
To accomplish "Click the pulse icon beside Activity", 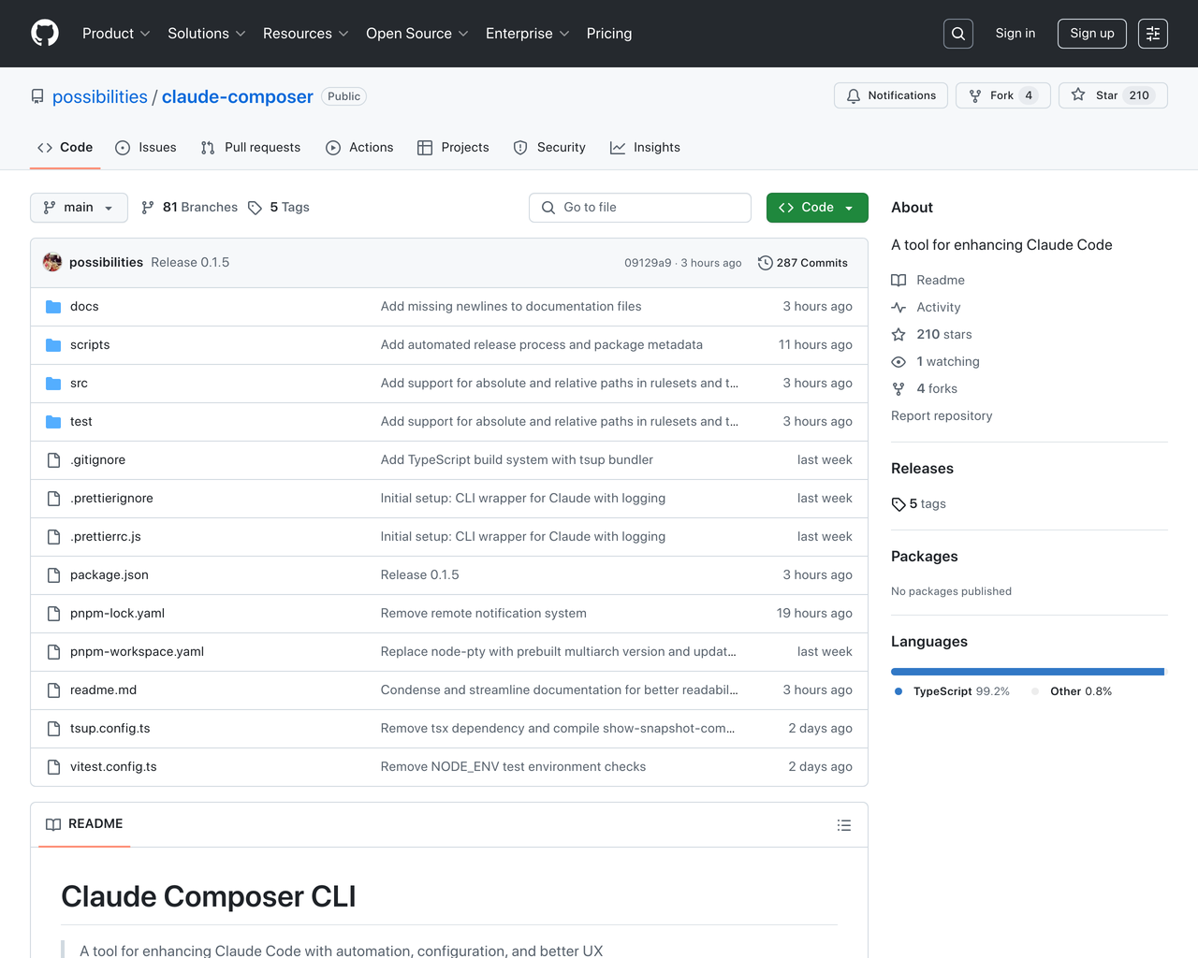I will pos(898,308).
